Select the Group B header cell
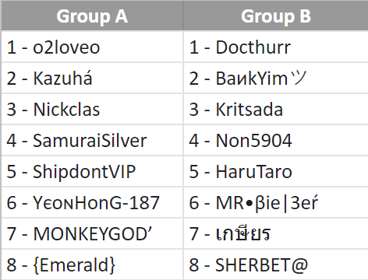The image size is (368, 280). click(276, 16)
